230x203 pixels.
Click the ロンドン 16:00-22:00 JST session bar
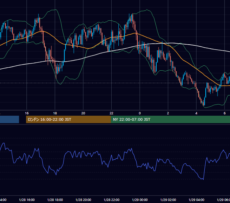click(x=68, y=119)
